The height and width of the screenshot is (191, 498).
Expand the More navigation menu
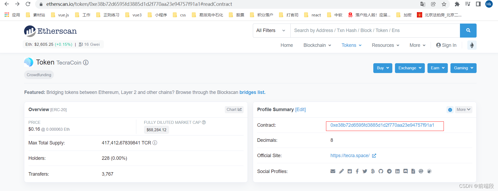coord(417,45)
